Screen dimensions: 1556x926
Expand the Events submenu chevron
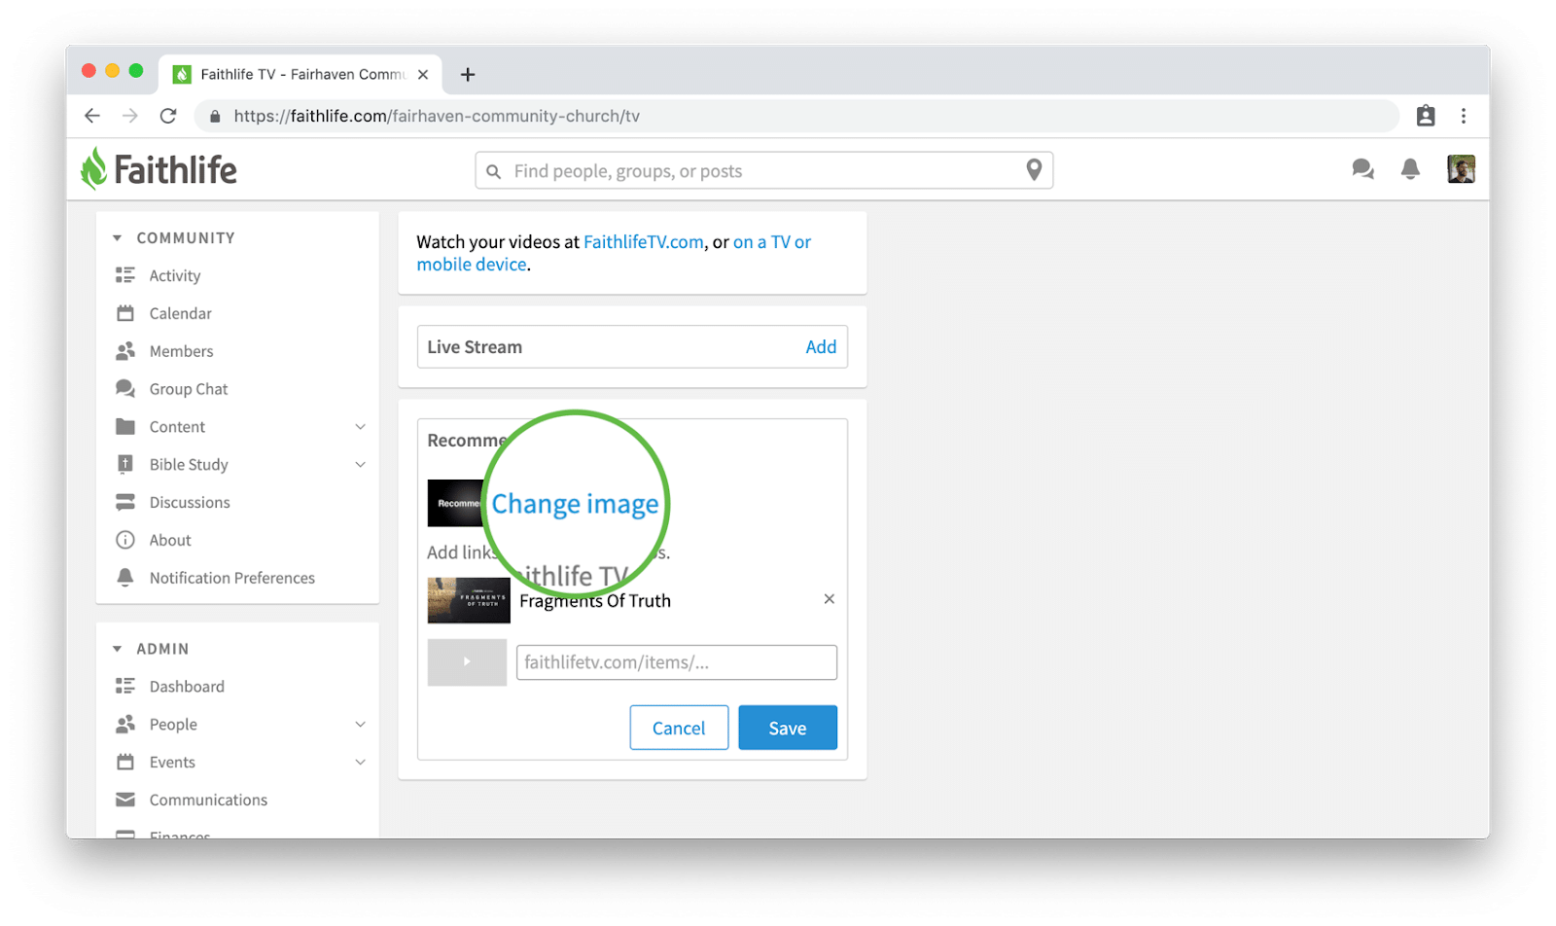point(361,763)
